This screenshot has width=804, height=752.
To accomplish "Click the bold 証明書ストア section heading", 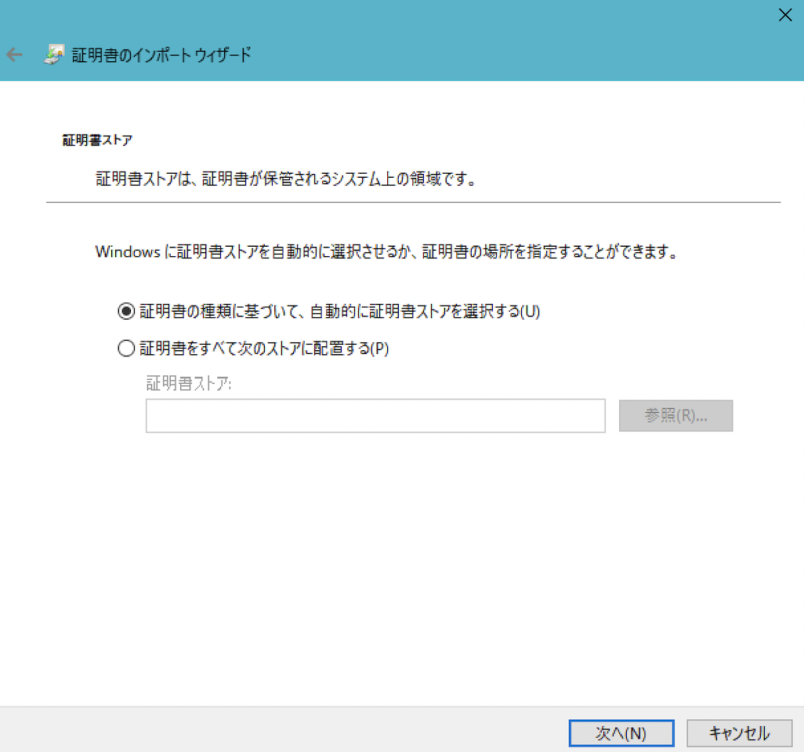I will tap(97, 141).
